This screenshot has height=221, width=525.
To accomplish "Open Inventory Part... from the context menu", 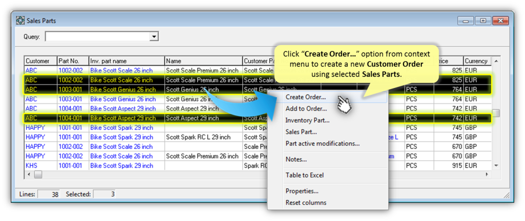I will tap(308, 120).
